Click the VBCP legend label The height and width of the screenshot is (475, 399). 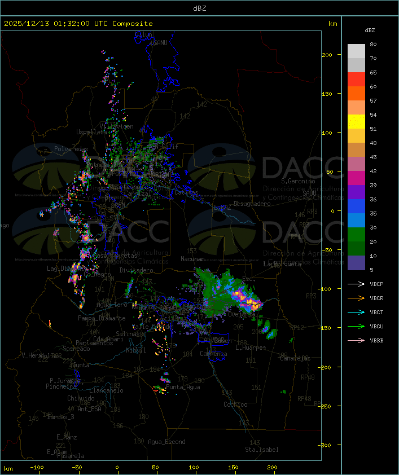(376, 284)
